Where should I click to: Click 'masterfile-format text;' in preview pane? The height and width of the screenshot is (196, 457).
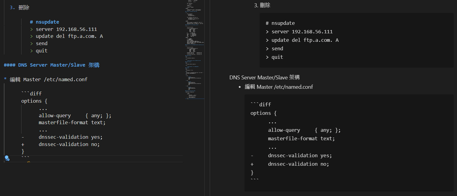click(x=302, y=138)
